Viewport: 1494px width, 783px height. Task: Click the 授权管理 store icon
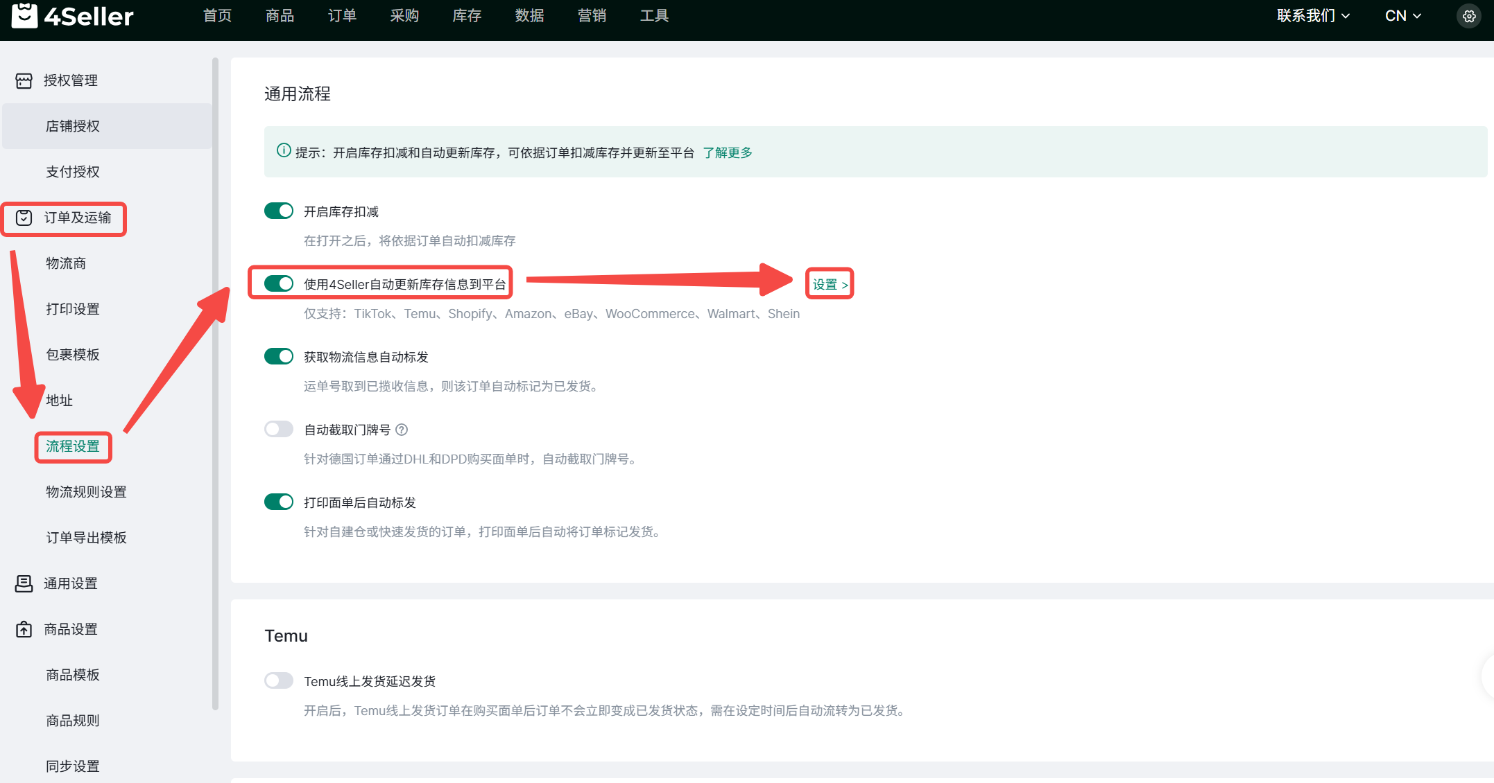click(x=24, y=80)
